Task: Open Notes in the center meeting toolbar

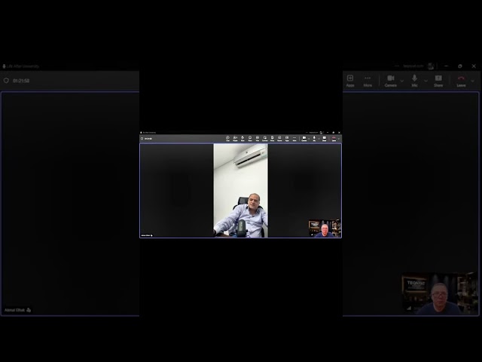Action: pyautogui.click(x=272, y=139)
